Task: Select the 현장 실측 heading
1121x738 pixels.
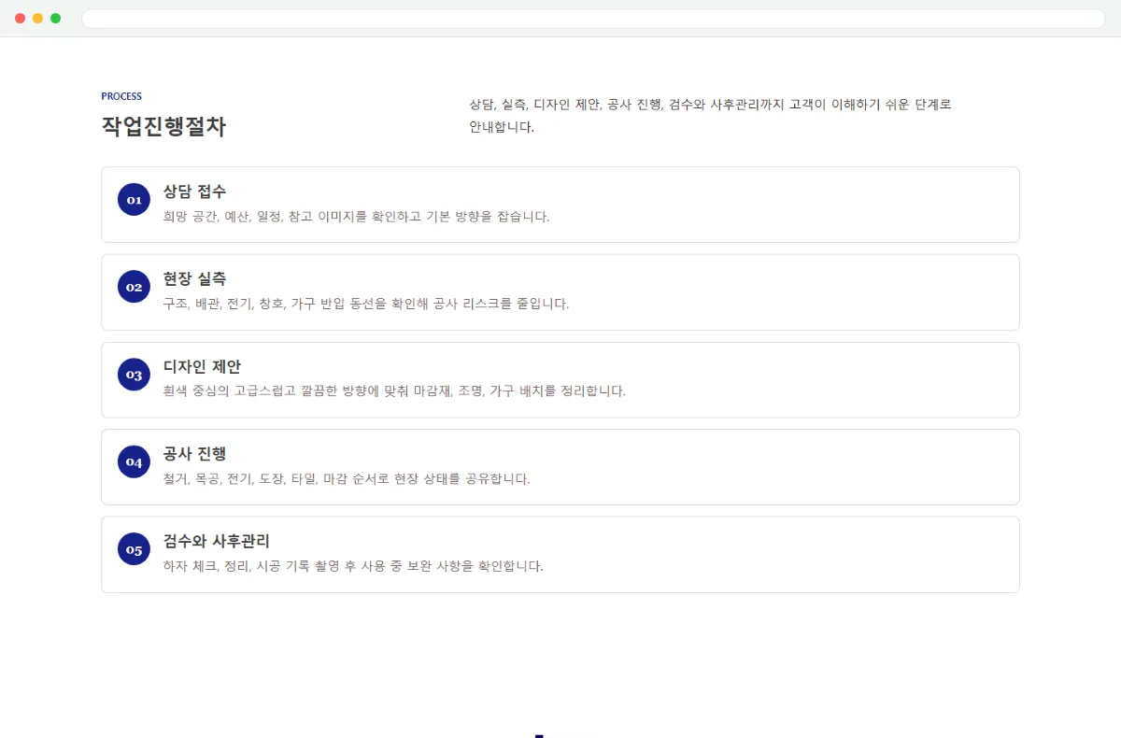Action: (194, 279)
